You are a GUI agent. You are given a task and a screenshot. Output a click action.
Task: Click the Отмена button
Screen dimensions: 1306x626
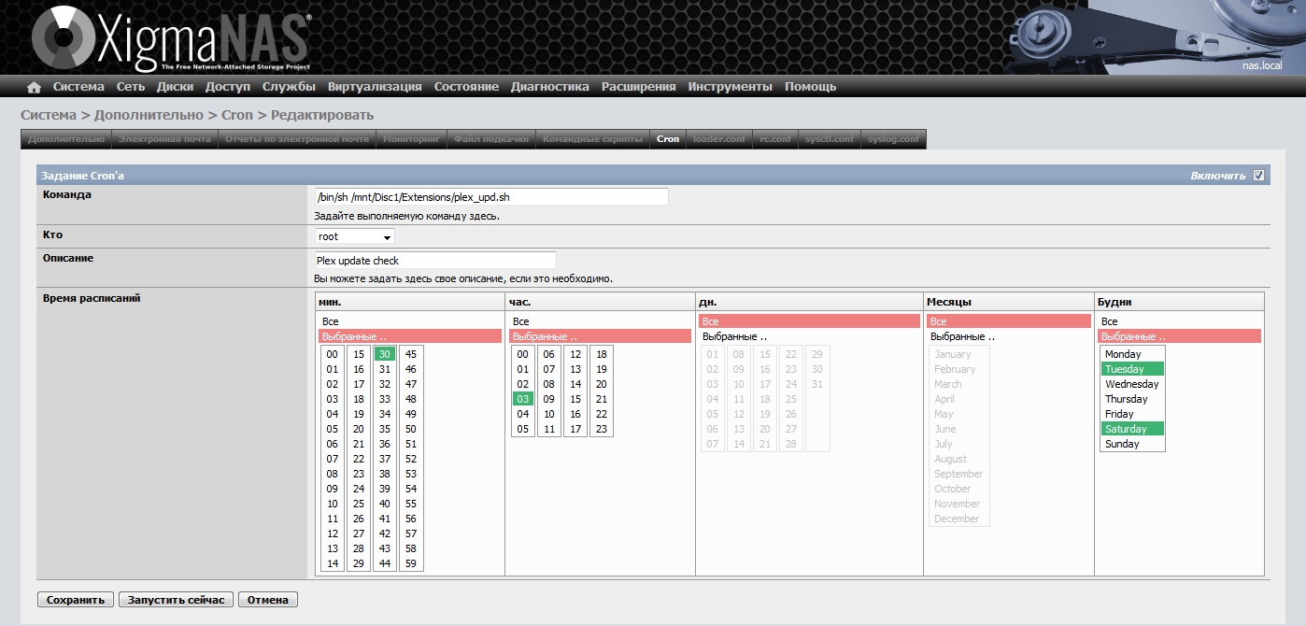click(x=268, y=600)
